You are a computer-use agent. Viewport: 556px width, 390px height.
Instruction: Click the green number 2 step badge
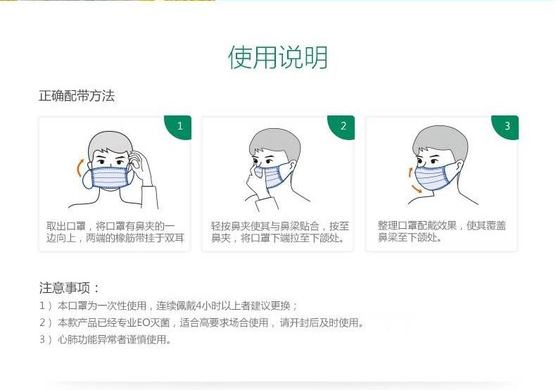tap(342, 127)
